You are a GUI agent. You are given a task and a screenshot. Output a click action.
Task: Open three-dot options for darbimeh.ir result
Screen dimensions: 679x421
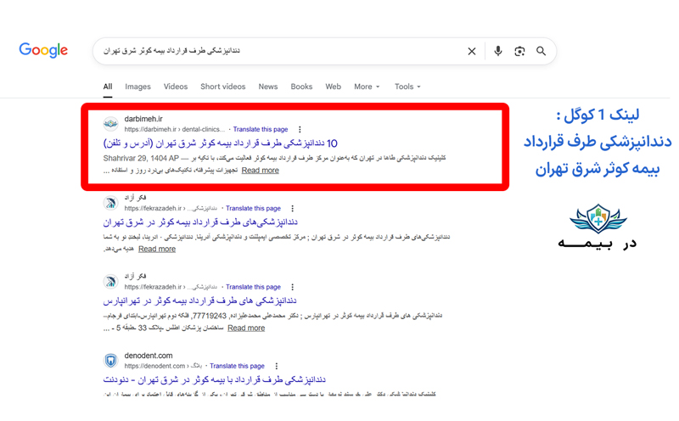300,129
